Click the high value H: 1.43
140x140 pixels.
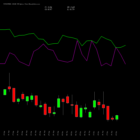[71, 7]
